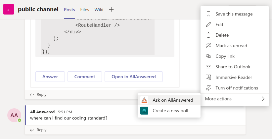Viewport: 272px width, 139px height.
Task: Click the green presence status badge
Action: [x=20, y=120]
